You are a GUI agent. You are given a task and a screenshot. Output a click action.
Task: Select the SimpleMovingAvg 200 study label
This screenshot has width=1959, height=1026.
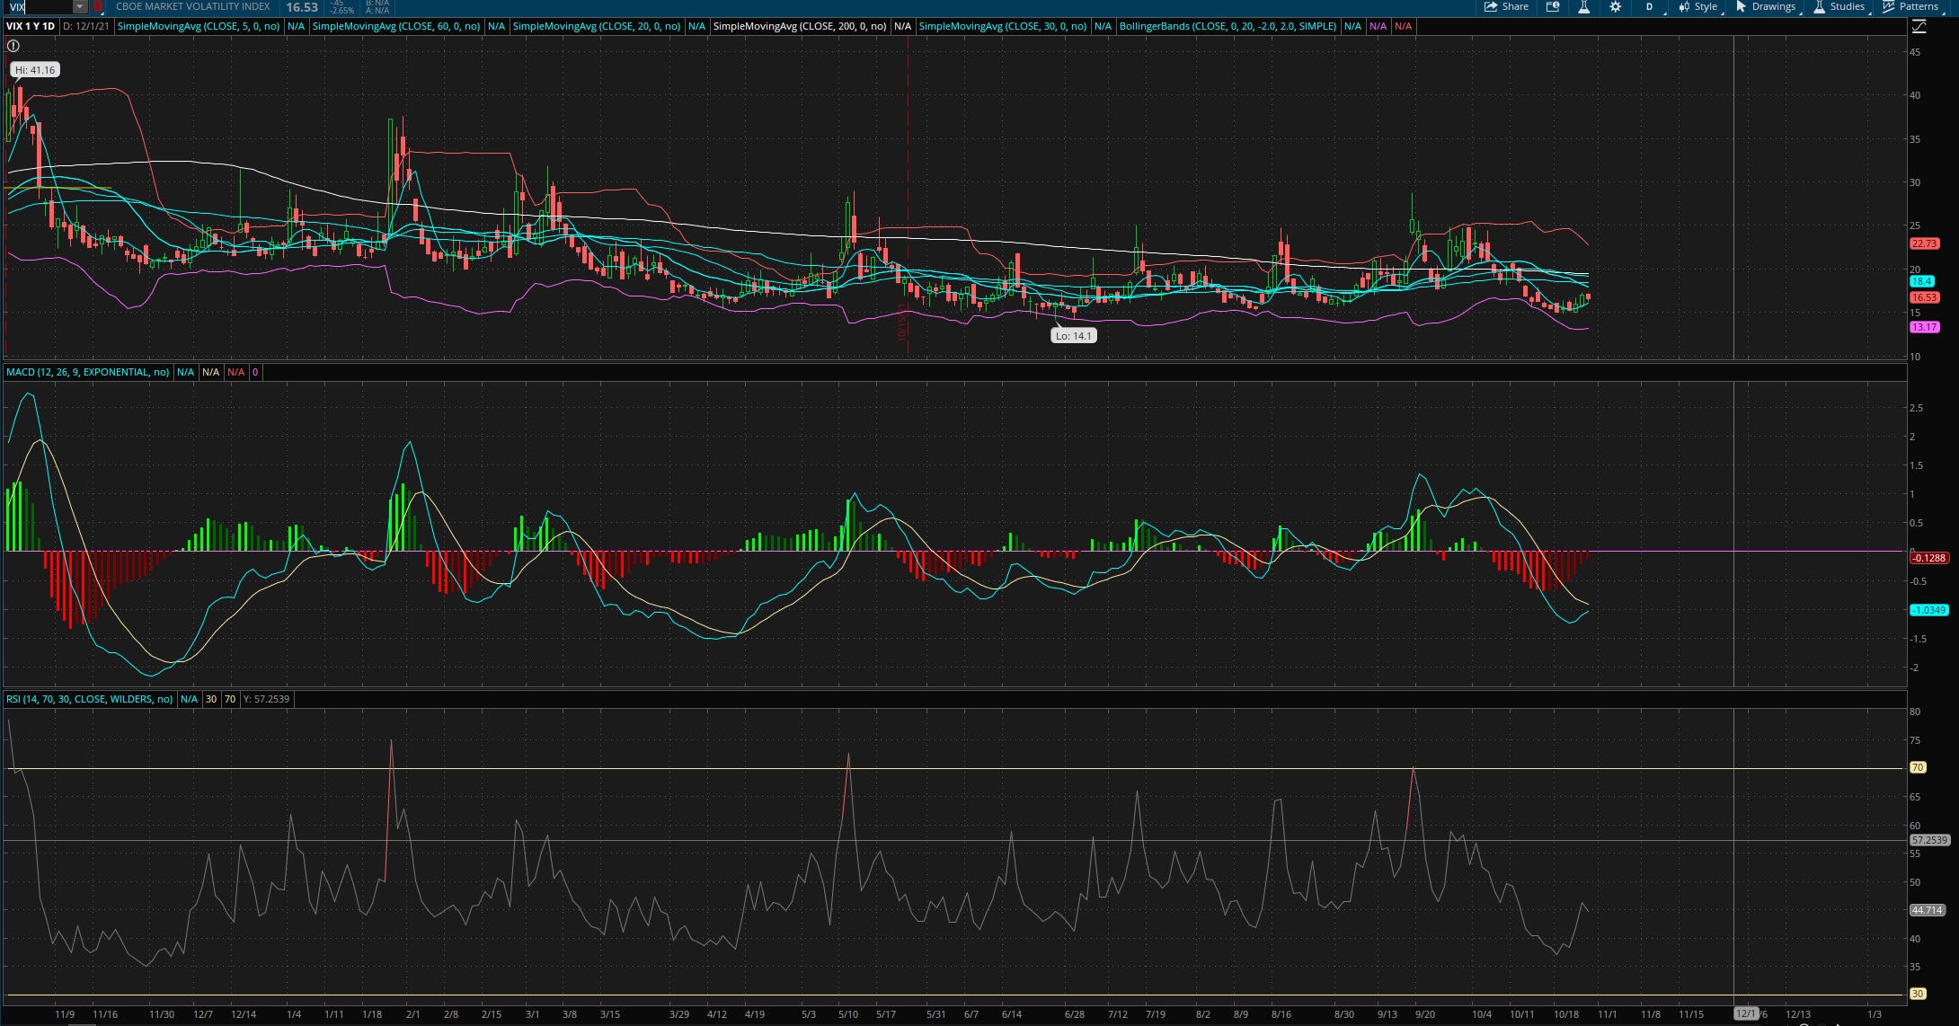pos(800,26)
